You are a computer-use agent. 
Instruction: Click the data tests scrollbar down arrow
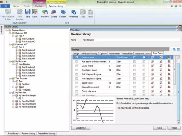175,94
